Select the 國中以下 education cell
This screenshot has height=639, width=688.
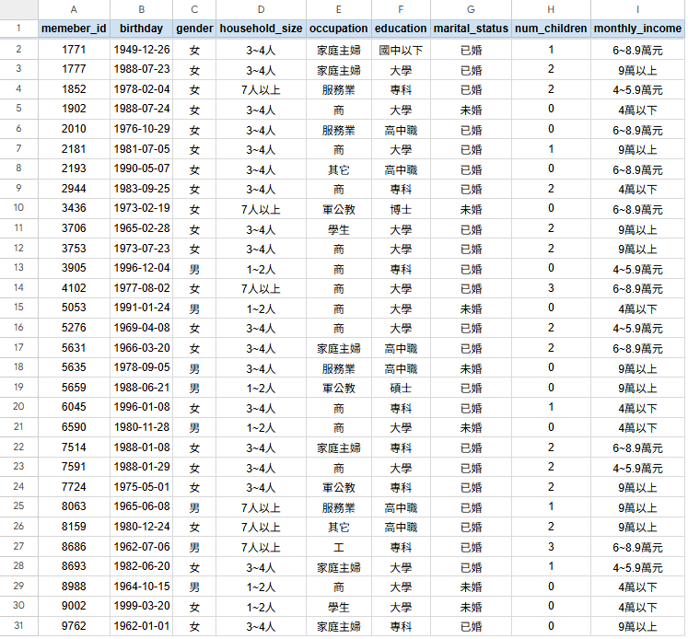[401, 50]
